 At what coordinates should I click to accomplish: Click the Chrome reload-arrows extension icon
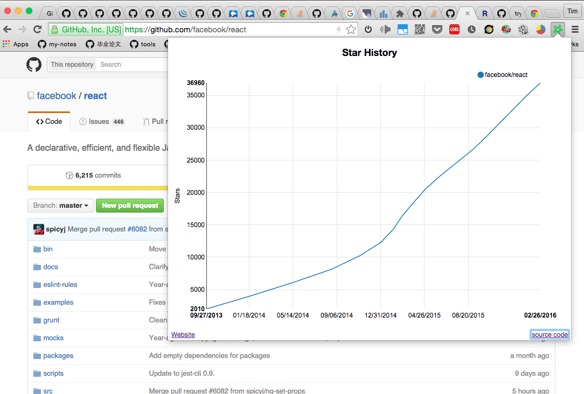coord(489,30)
